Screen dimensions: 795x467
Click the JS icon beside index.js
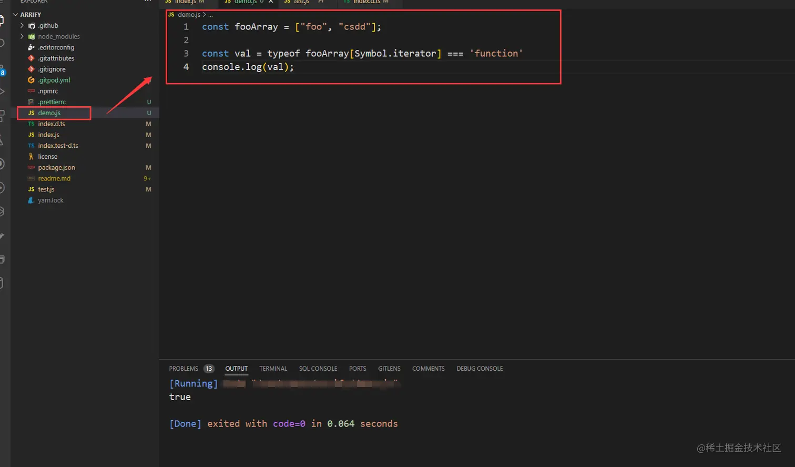[32, 135]
